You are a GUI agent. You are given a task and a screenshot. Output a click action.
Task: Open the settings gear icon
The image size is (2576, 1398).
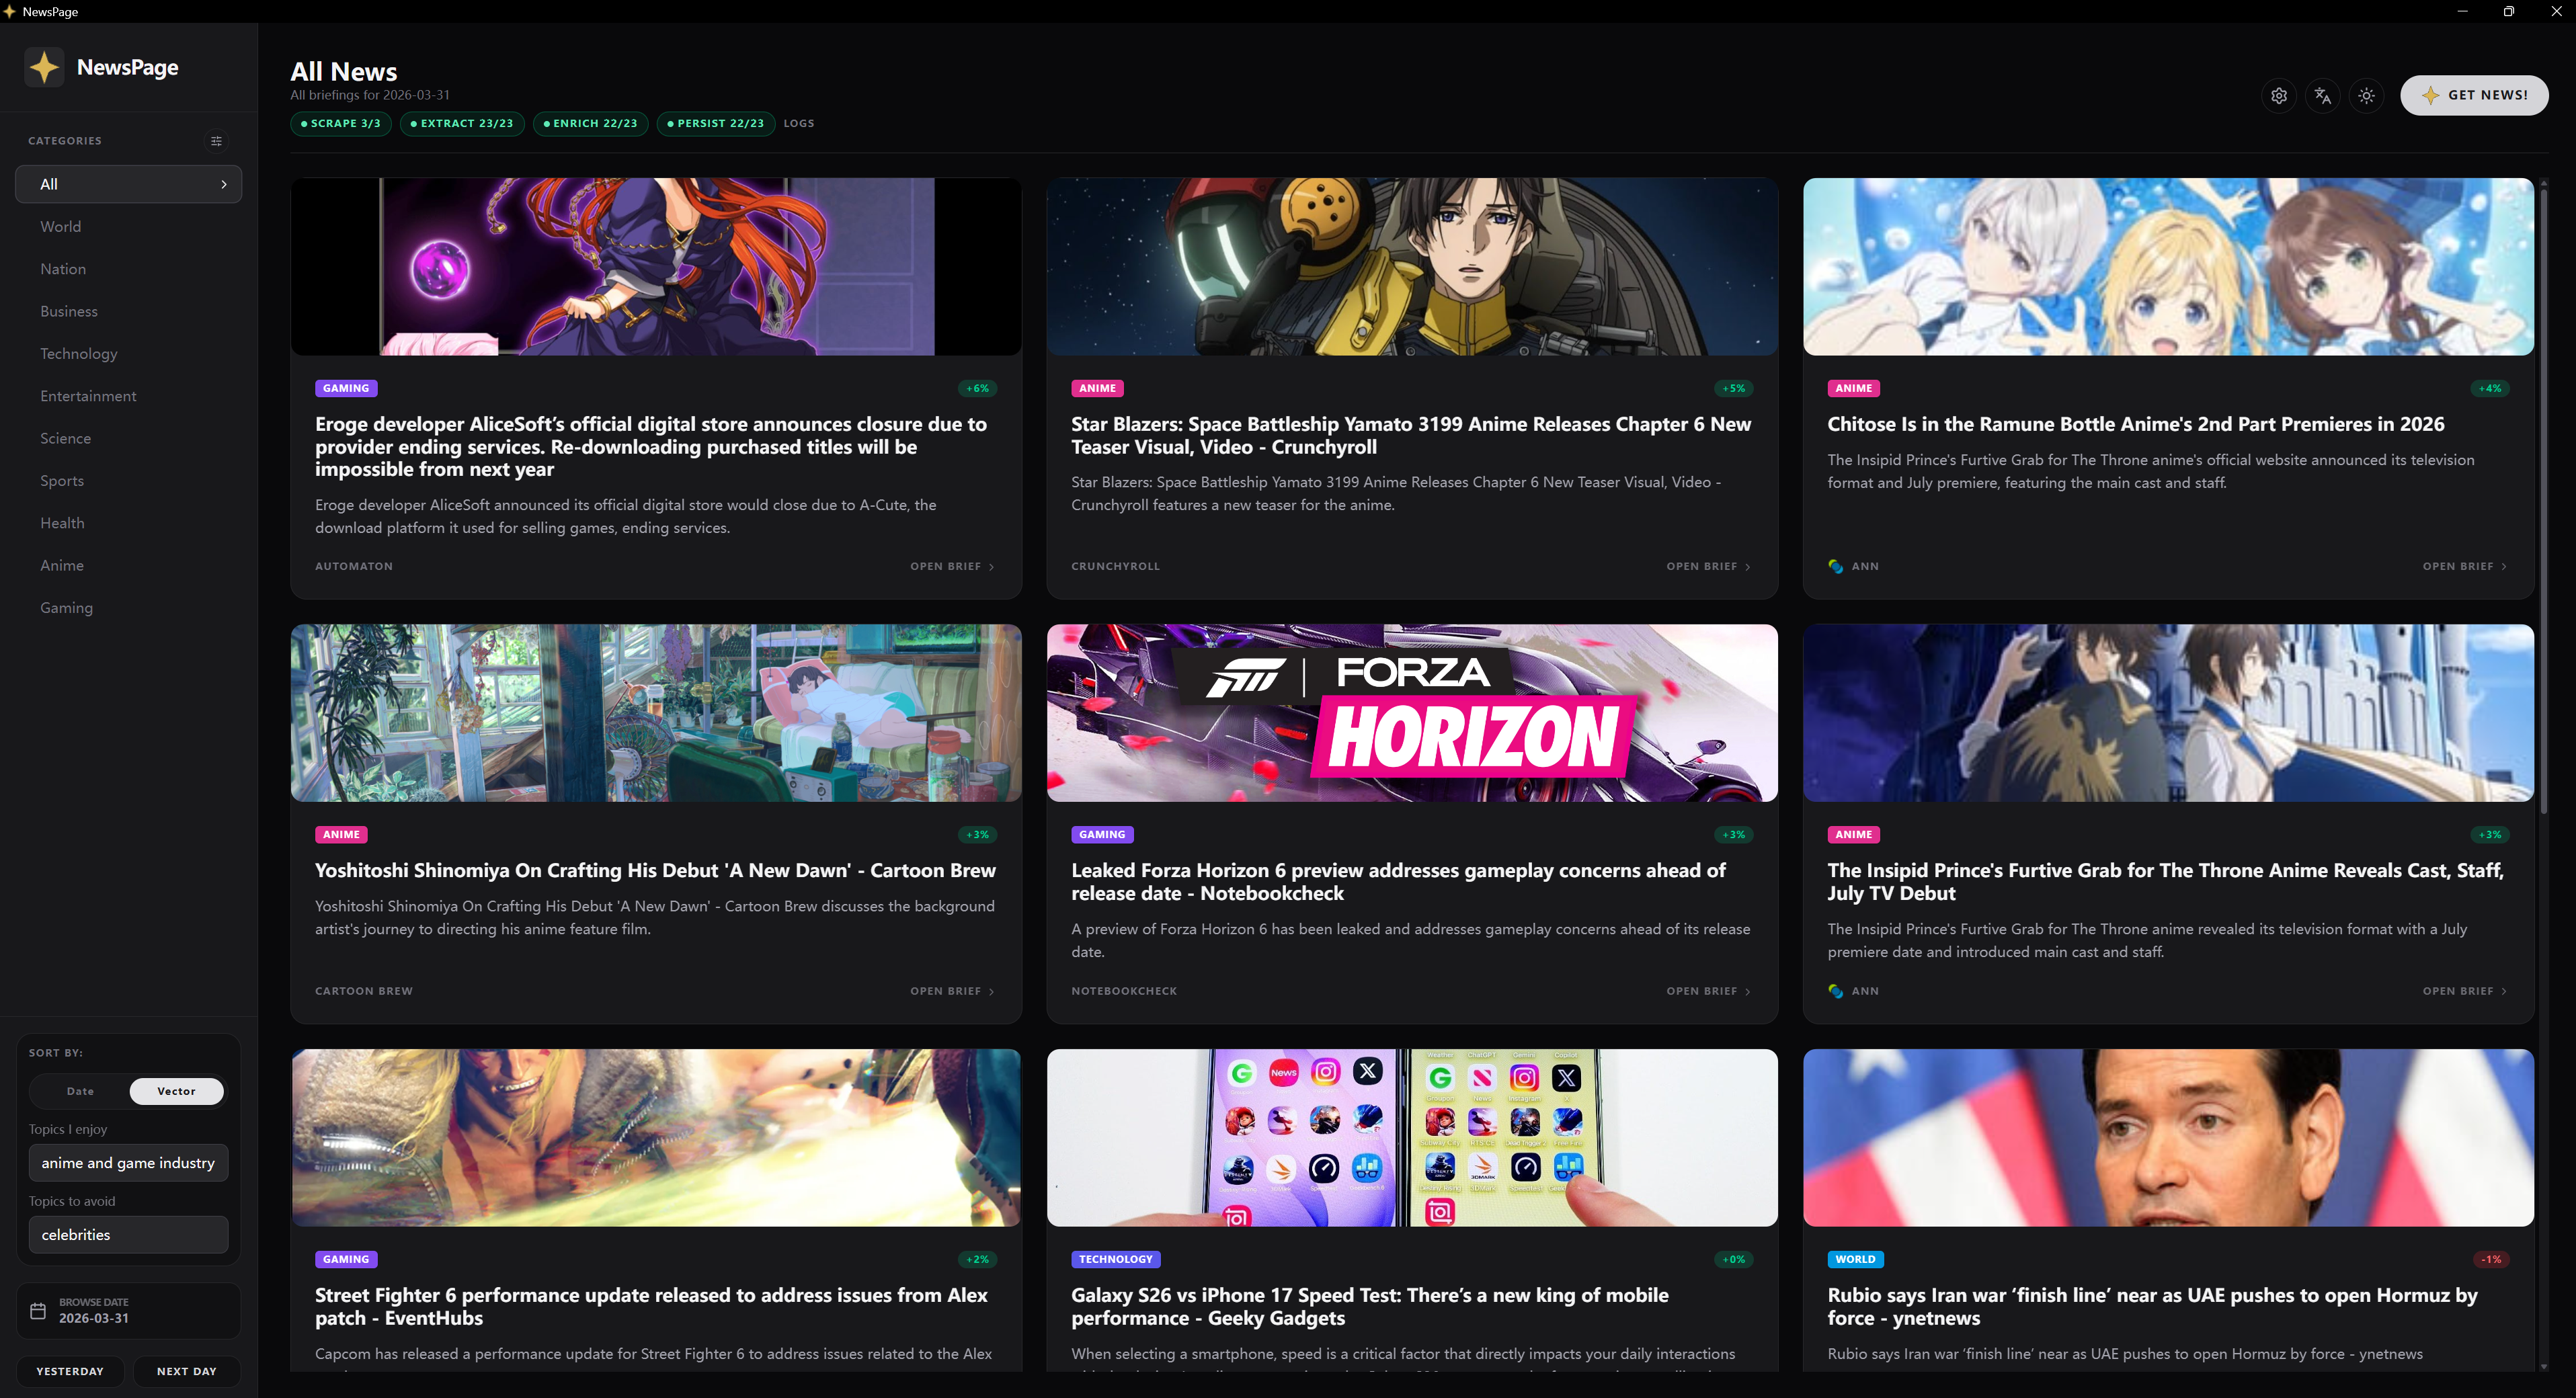pyautogui.click(x=2279, y=96)
